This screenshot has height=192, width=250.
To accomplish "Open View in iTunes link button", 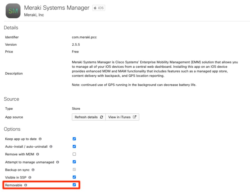I will pos(122,117).
